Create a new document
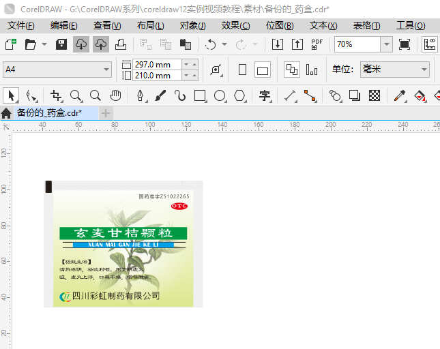The height and width of the screenshot is (349, 440). (x=11, y=44)
